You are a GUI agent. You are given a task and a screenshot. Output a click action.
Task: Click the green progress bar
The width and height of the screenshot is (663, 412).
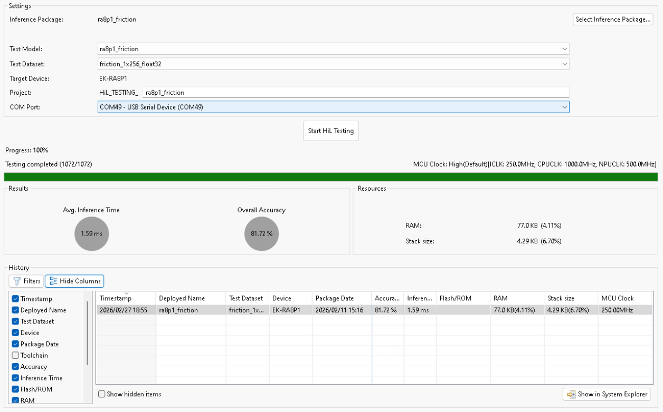pyautogui.click(x=331, y=176)
